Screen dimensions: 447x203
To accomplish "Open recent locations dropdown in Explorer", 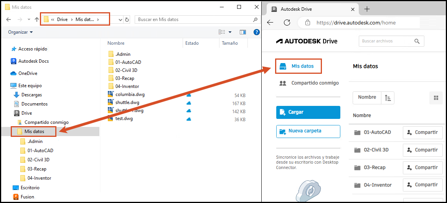I will (x=29, y=19).
